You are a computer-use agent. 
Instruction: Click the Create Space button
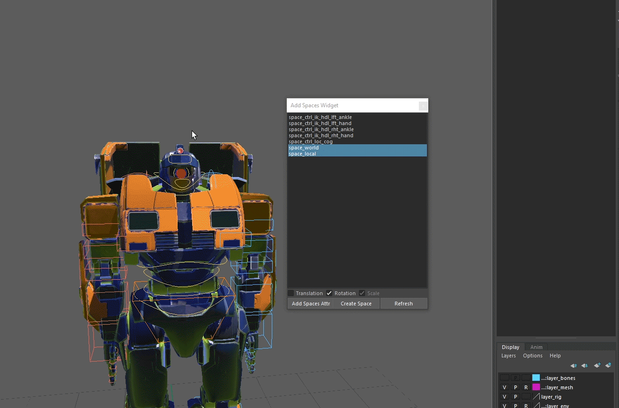[x=356, y=304]
